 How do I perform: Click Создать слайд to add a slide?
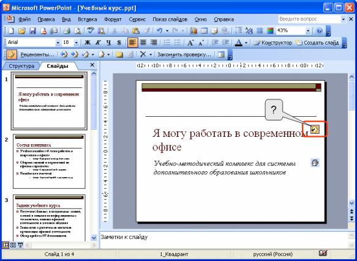click(x=317, y=43)
